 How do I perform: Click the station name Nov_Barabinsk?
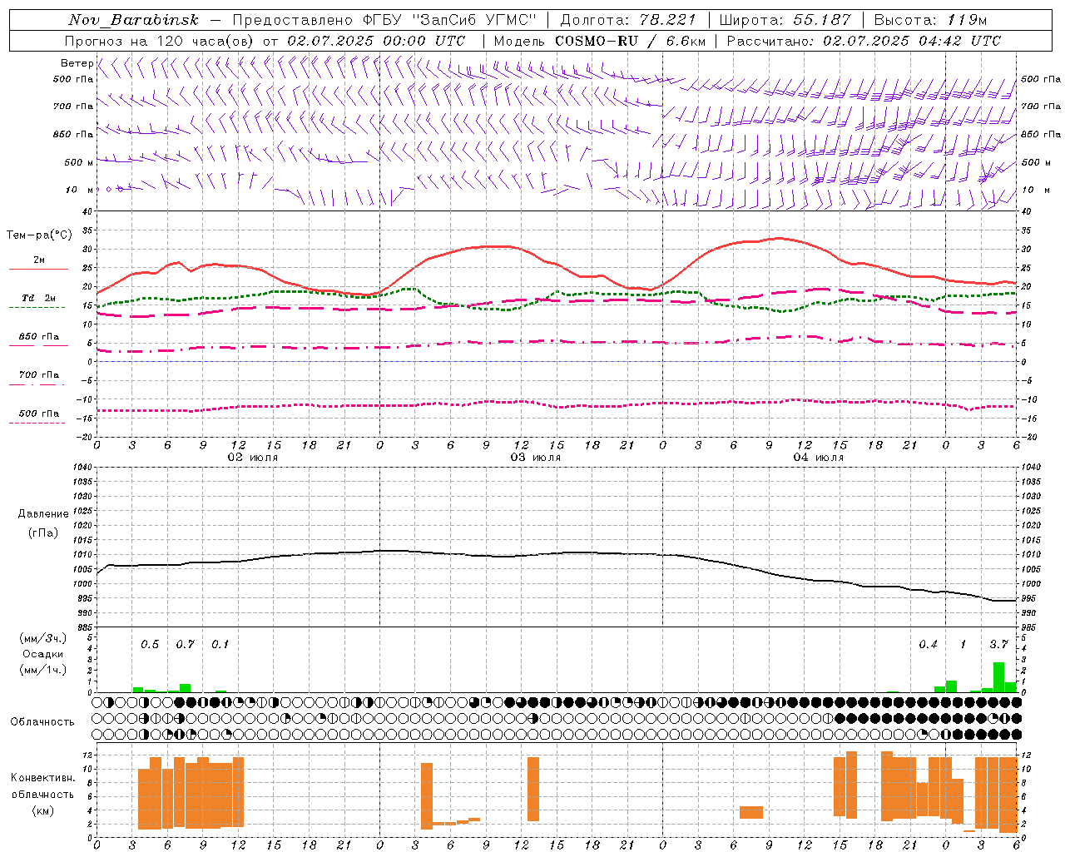pos(133,20)
